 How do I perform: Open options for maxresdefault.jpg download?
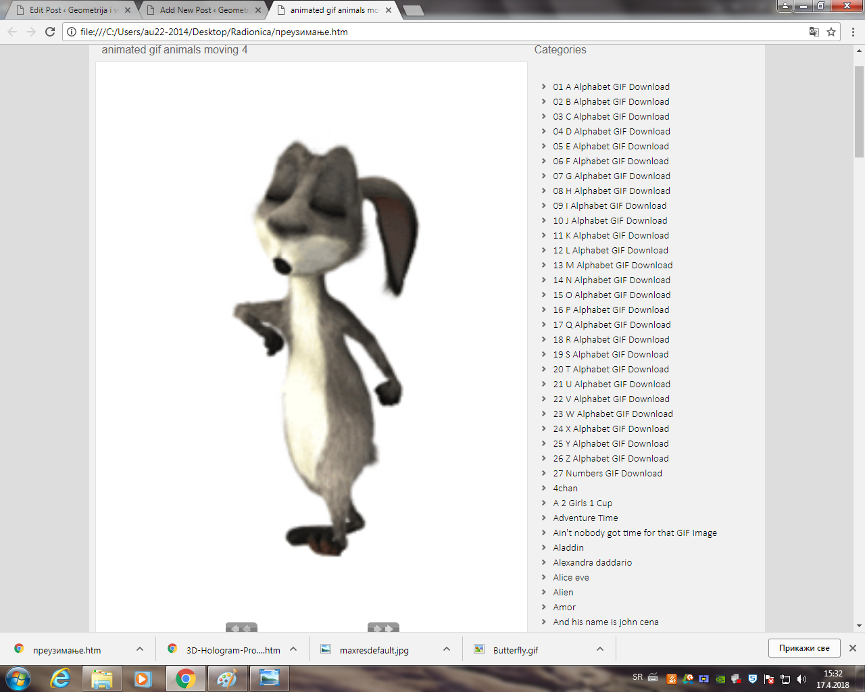[447, 649]
